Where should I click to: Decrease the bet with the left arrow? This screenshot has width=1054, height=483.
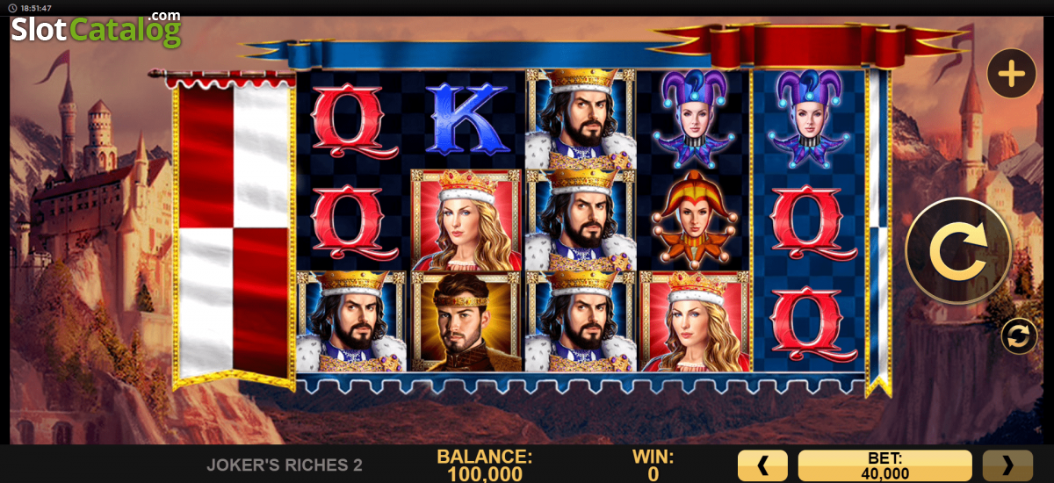coord(762,465)
